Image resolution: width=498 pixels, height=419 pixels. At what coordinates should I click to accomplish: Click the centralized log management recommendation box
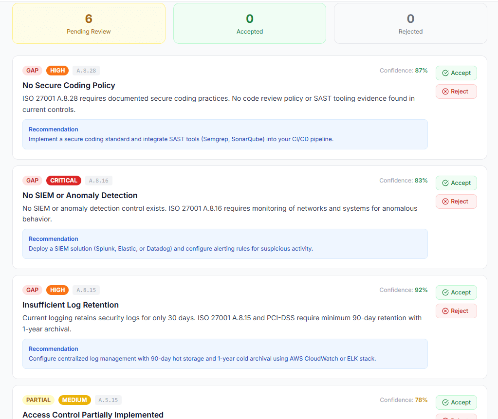[x=225, y=354]
